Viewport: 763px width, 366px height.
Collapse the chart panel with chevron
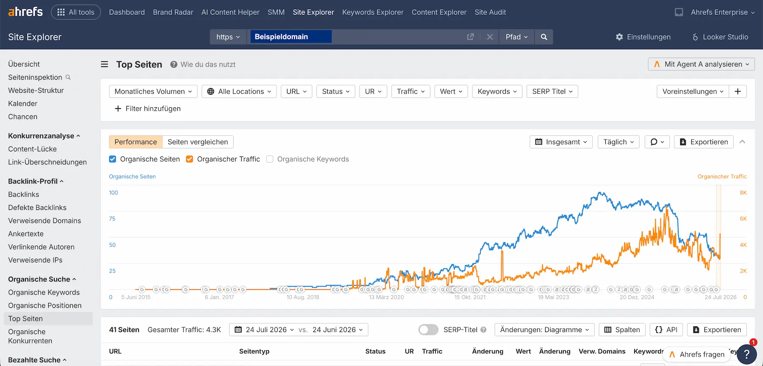742,142
